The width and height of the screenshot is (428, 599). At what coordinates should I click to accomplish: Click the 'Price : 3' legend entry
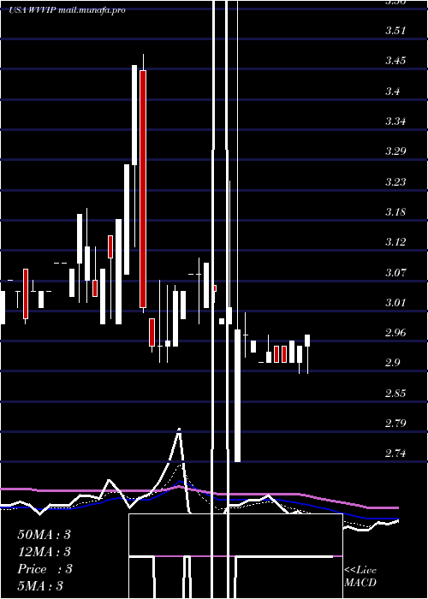(x=45, y=569)
